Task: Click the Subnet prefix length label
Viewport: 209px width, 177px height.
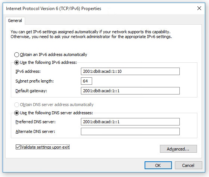Action: (x=34, y=81)
